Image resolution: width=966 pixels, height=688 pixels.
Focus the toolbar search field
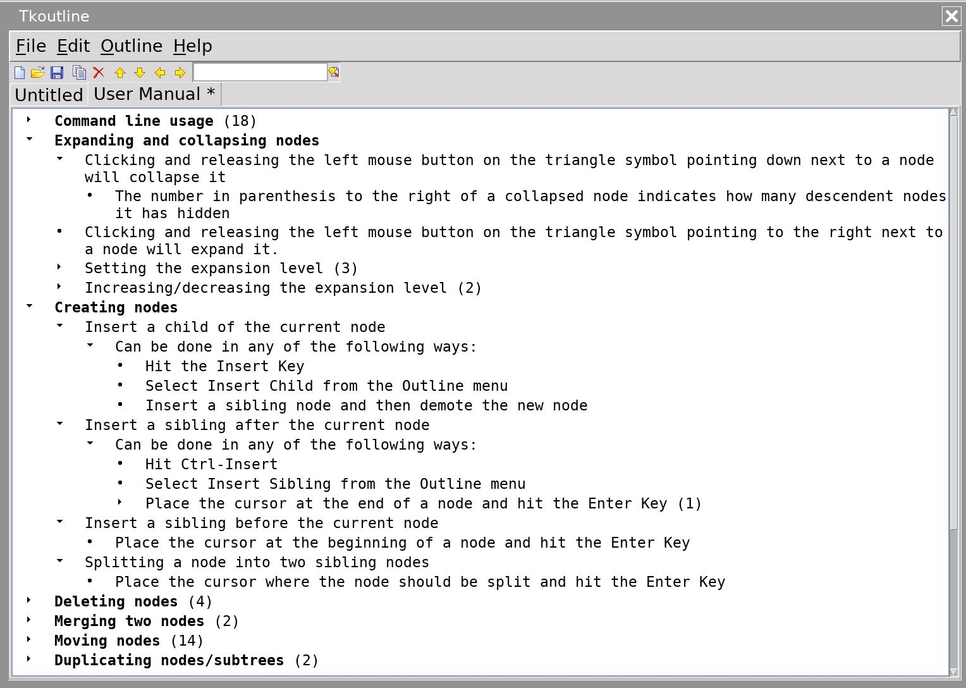pyautogui.click(x=260, y=72)
